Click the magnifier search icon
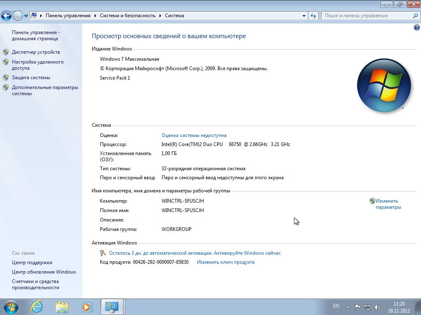This screenshot has height=315, width=421. tap(415, 16)
